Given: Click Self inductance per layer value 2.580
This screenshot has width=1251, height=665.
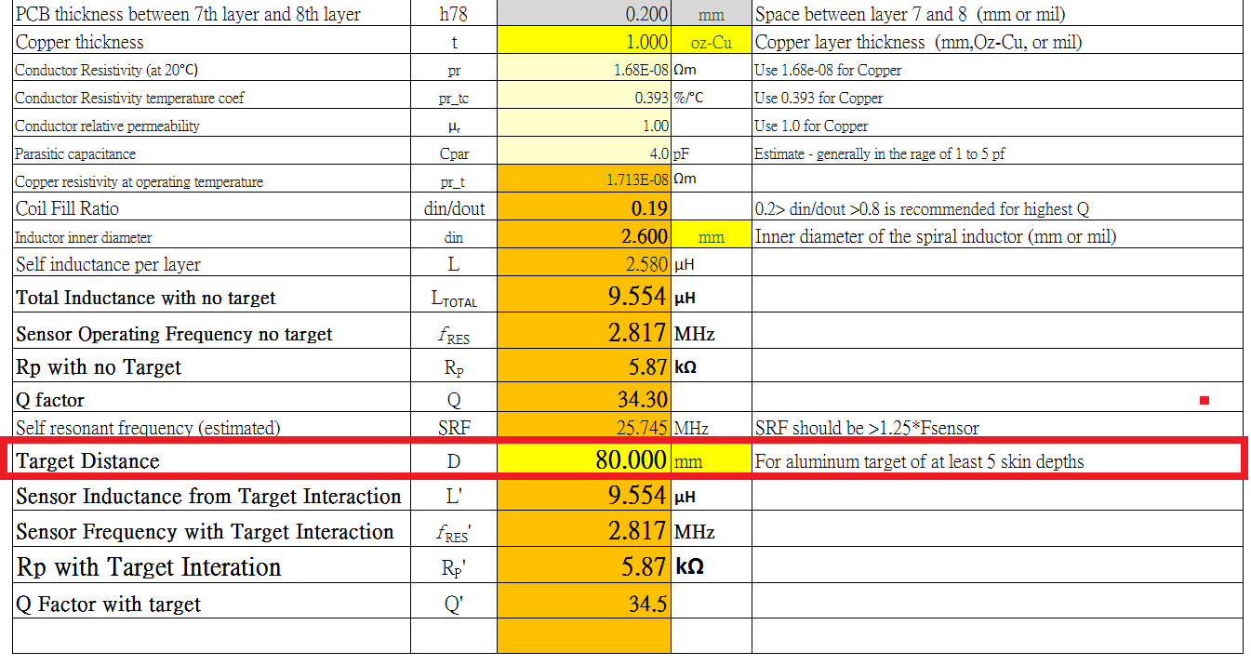Looking at the screenshot, I should [584, 264].
